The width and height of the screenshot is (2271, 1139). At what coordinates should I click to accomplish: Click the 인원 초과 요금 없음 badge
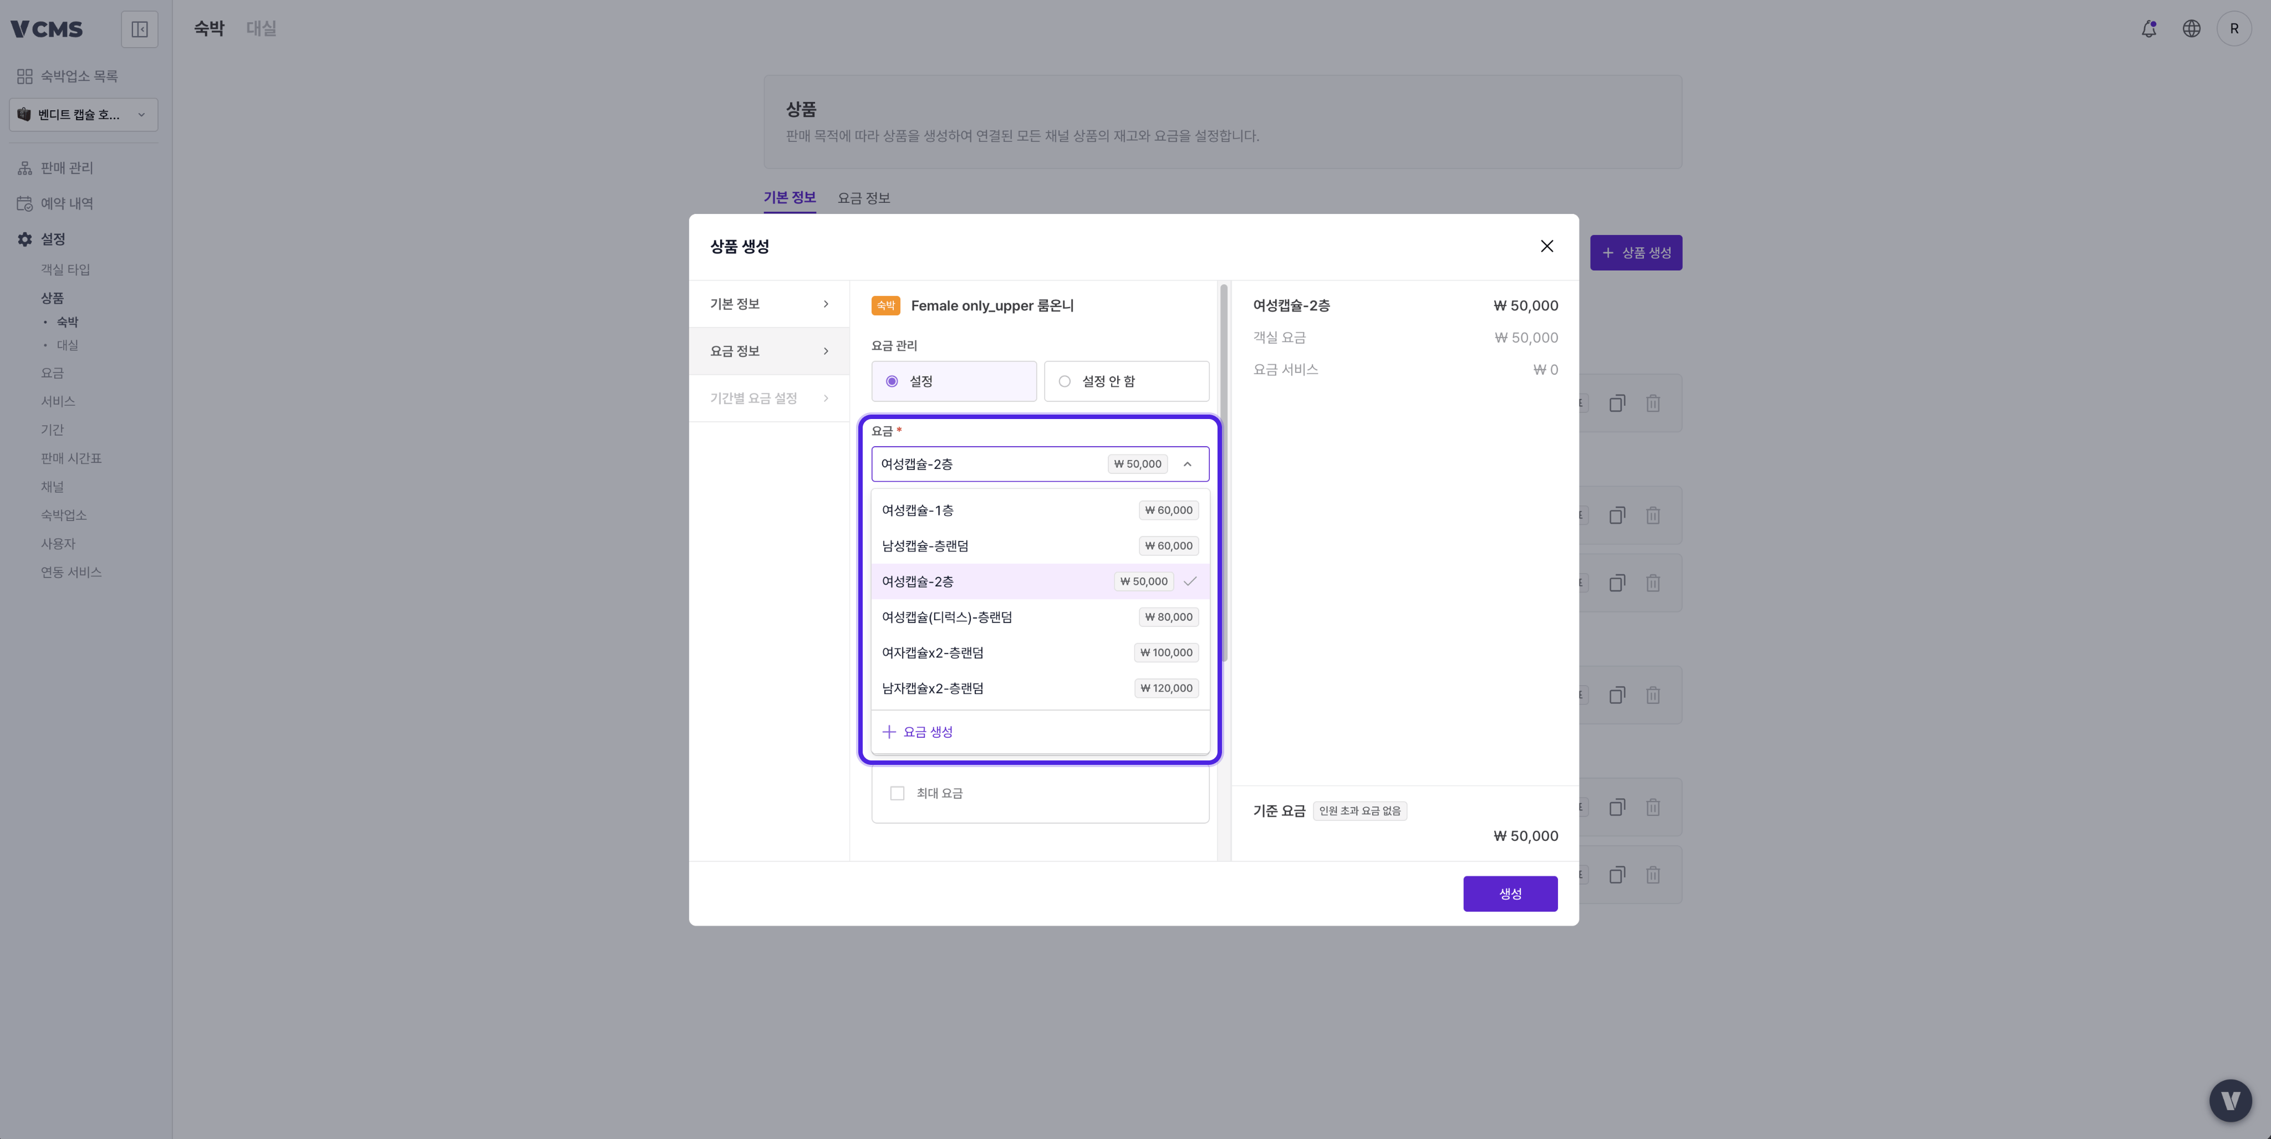pos(1359,811)
